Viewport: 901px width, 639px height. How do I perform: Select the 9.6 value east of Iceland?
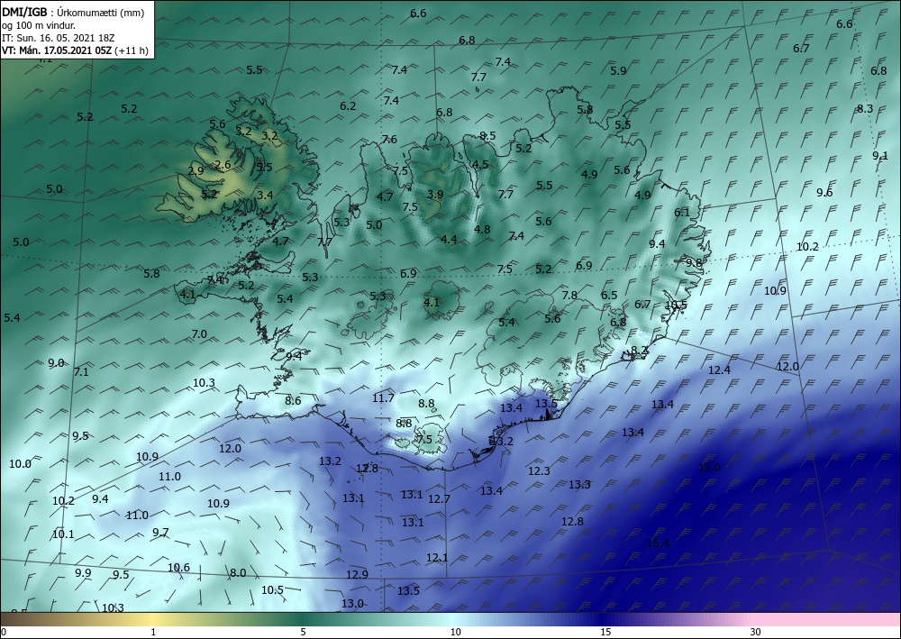(824, 193)
